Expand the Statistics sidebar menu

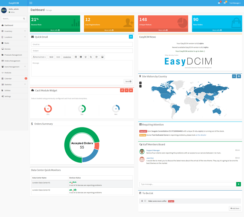coord(14,85)
